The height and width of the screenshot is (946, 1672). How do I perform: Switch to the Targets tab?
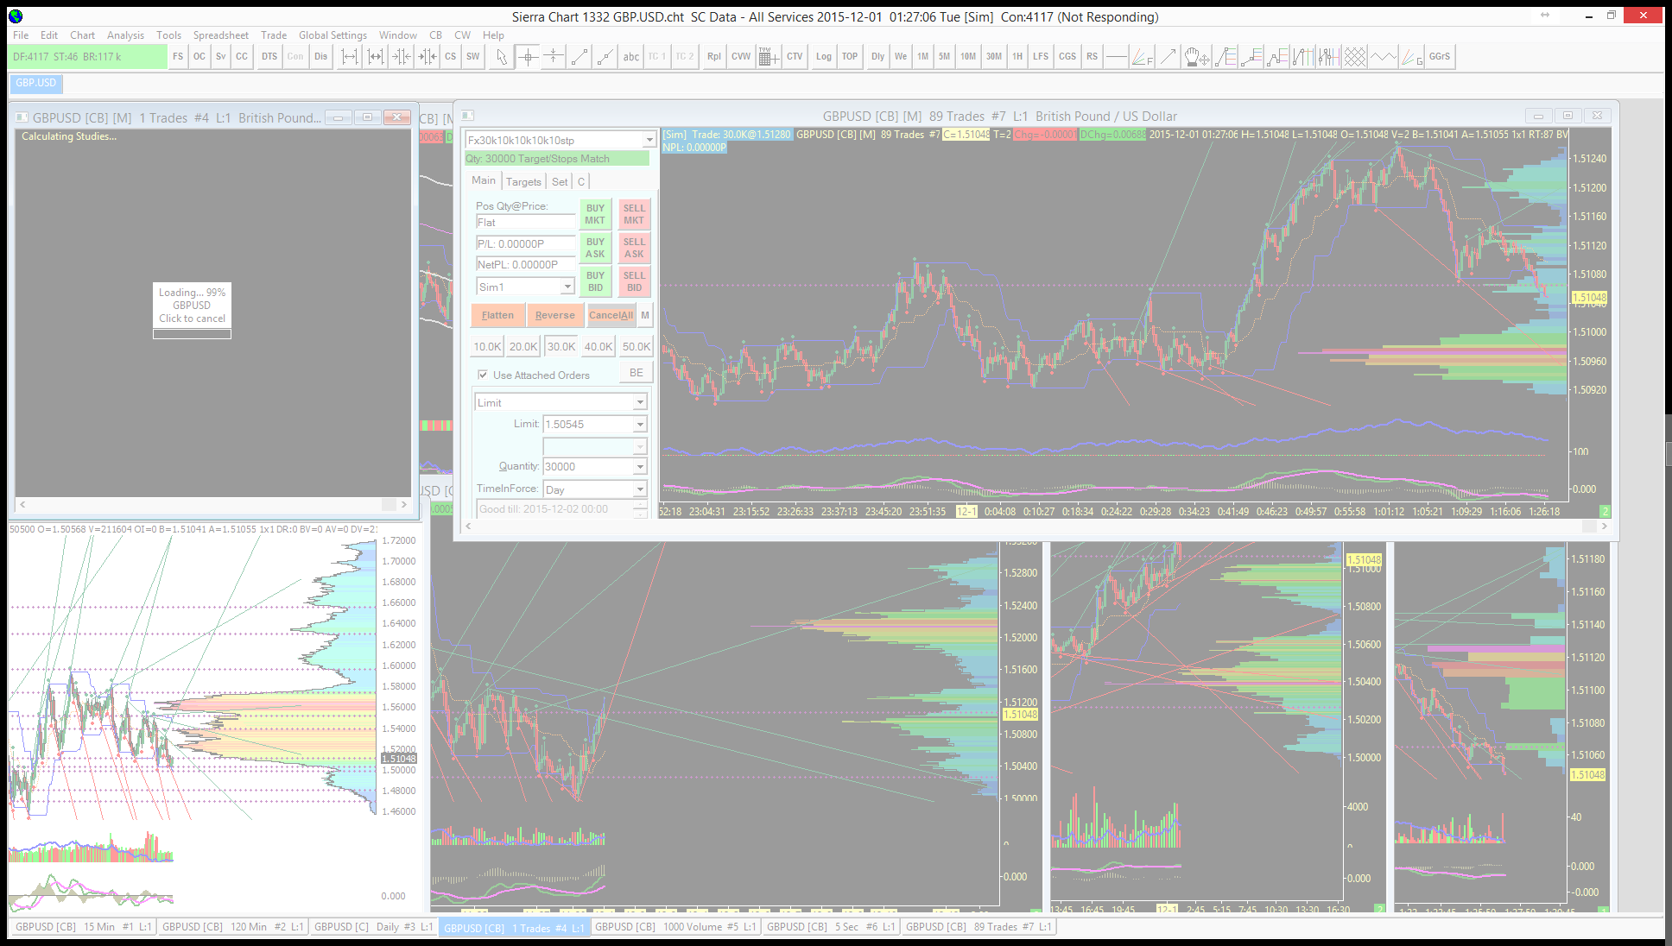click(x=523, y=181)
